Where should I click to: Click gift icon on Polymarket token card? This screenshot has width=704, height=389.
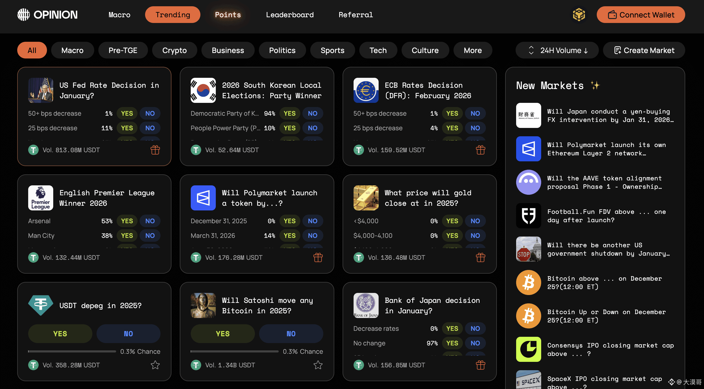[318, 257]
